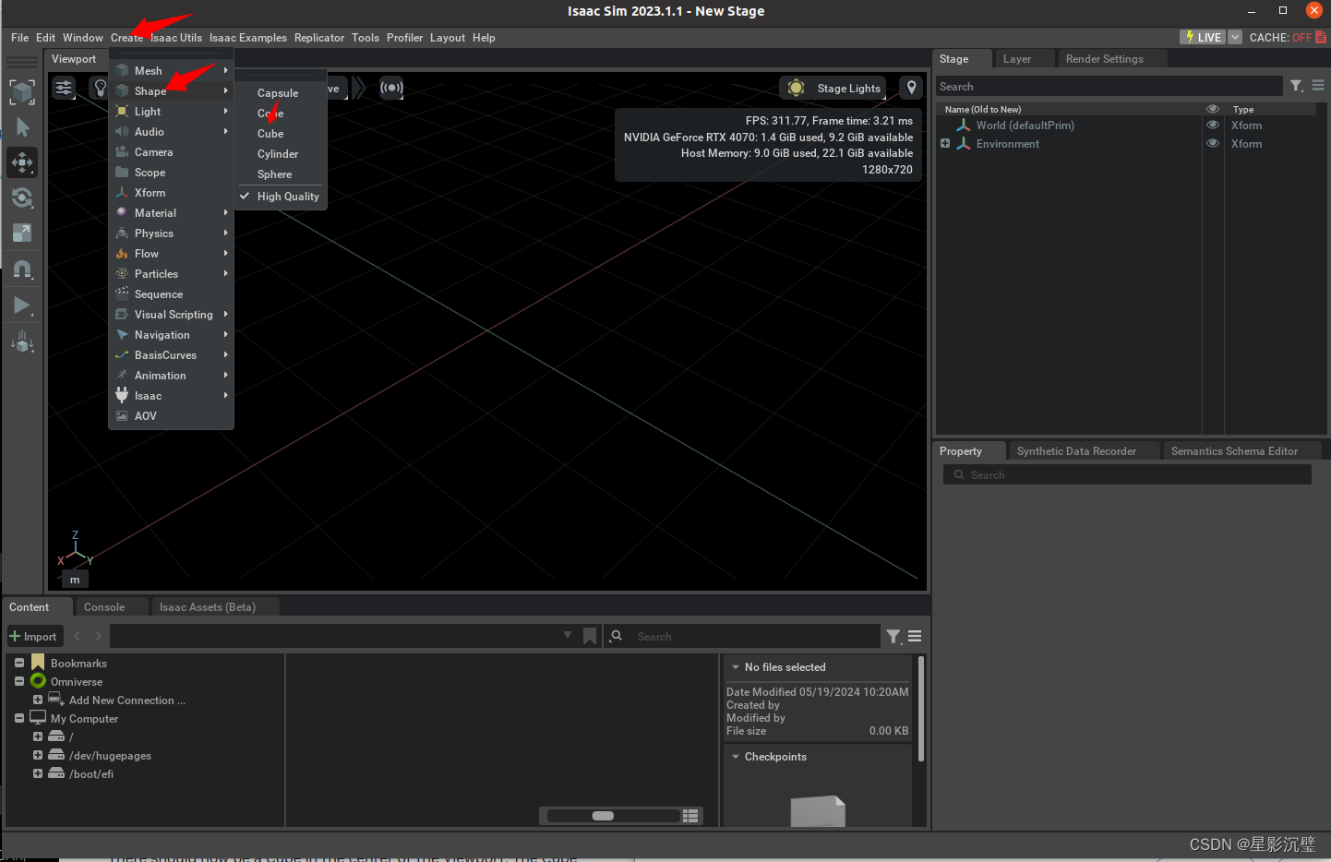This screenshot has height=862, width=1331.
Task: Toggle the LIVE session button
Action: point(1203,37)
